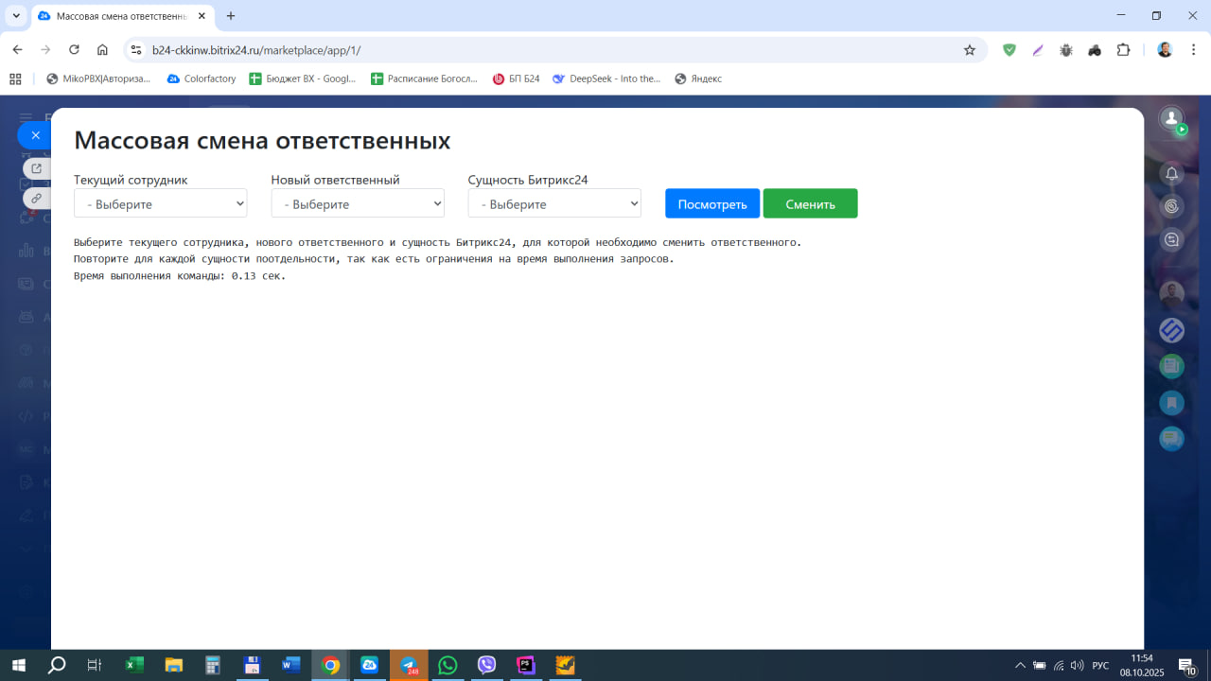Switch the РУС input language
The width and height of the screenshot is (1211, 681).
tap(1100, 665)
